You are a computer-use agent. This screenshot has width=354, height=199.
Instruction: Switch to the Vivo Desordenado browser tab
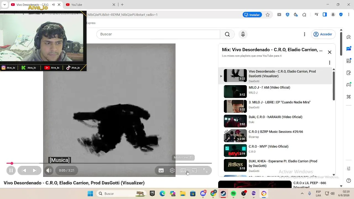[36, 5]
